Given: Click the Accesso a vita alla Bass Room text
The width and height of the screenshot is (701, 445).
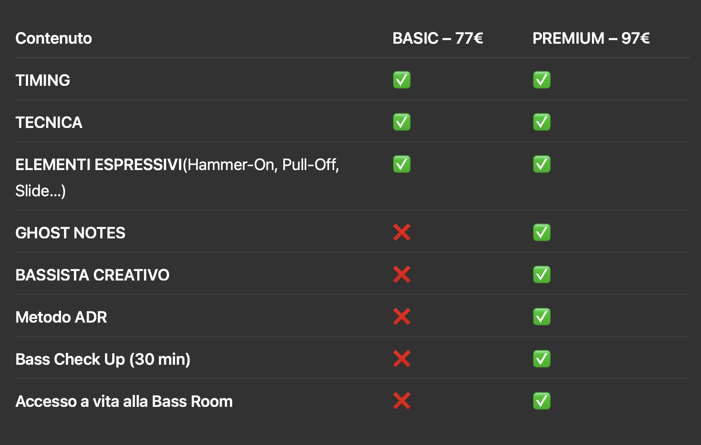Looking at the screenshot, I should tap(124, 401).
